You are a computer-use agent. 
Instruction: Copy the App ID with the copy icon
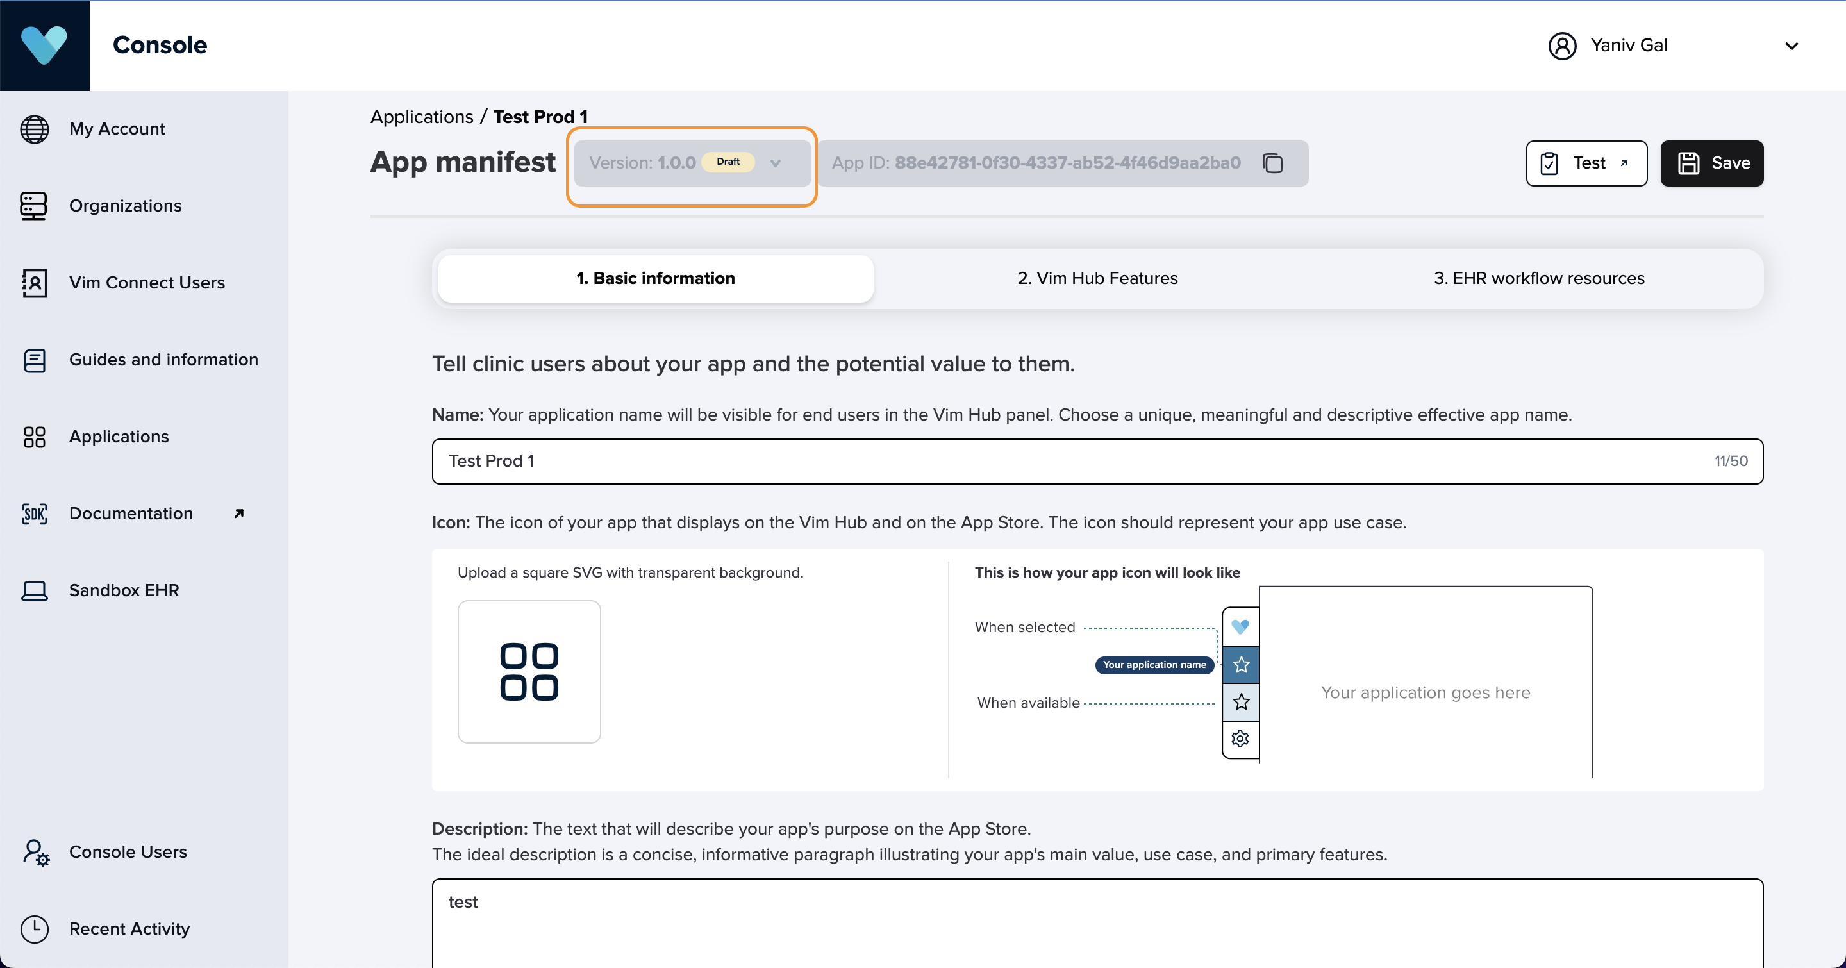pos(1273,163)
